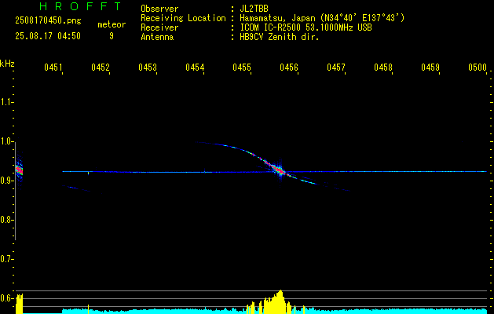Click the Observer field label
The image size is (494, 314).
(159, 9)
